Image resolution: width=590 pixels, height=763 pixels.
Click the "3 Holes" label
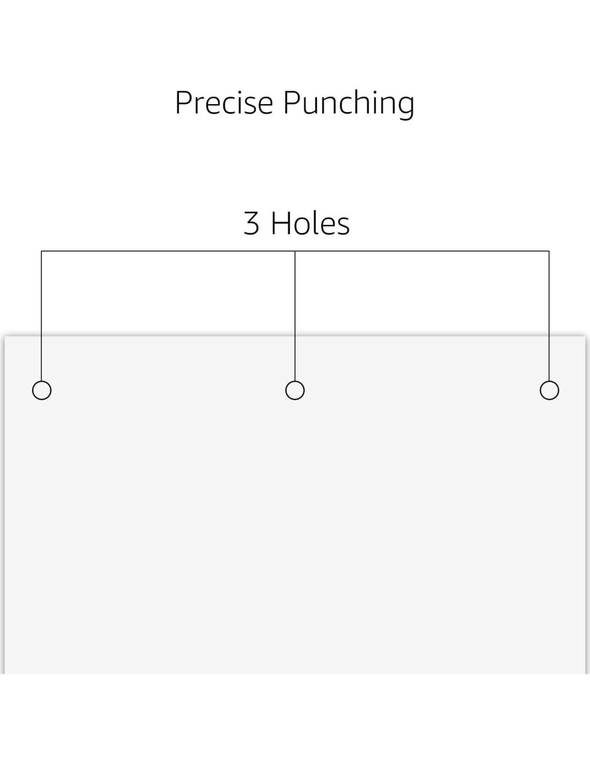[297, 223]
